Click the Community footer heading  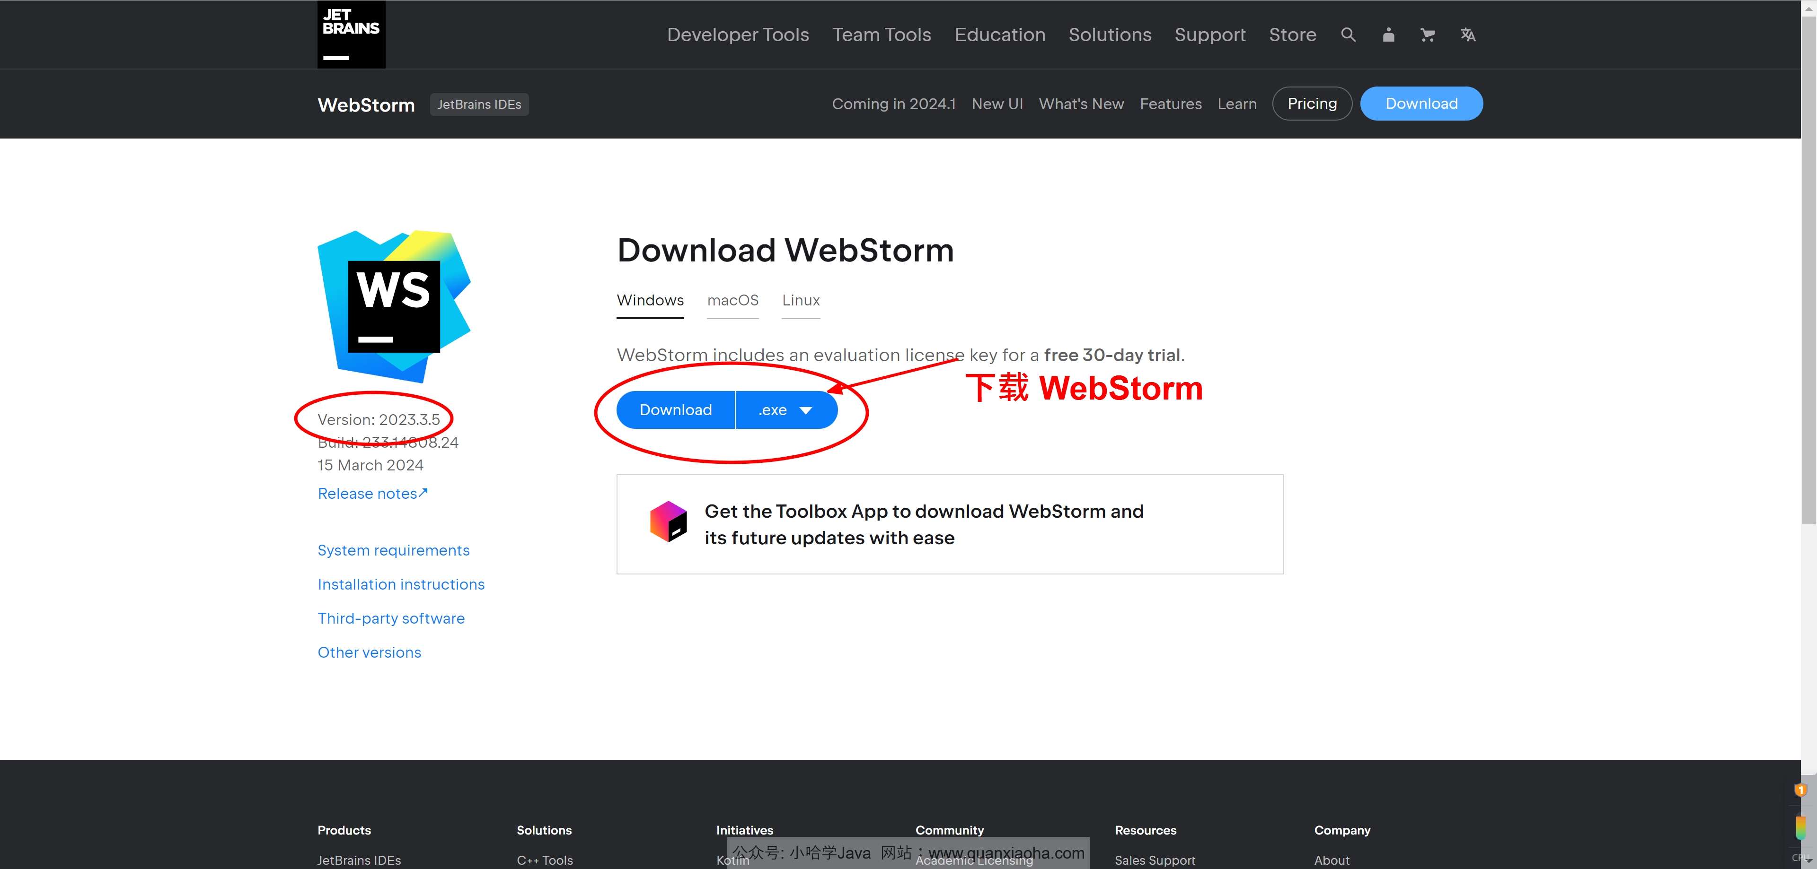pyautogui.click(x=949, y=830)
